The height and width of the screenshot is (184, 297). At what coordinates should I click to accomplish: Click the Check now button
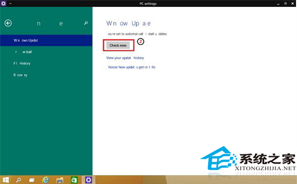118,45
